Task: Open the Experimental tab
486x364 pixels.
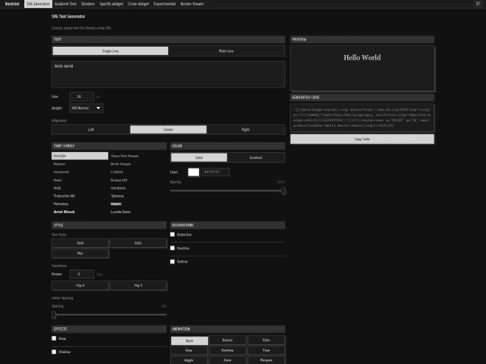Action: click(165, 4)
